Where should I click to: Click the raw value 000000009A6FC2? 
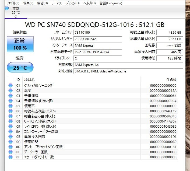[x=163, y=111]
